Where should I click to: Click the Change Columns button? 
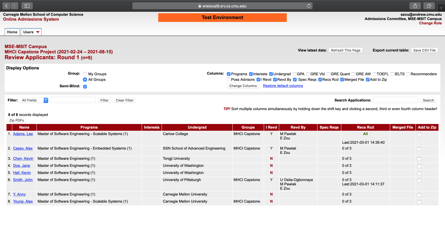pos(243,86)
